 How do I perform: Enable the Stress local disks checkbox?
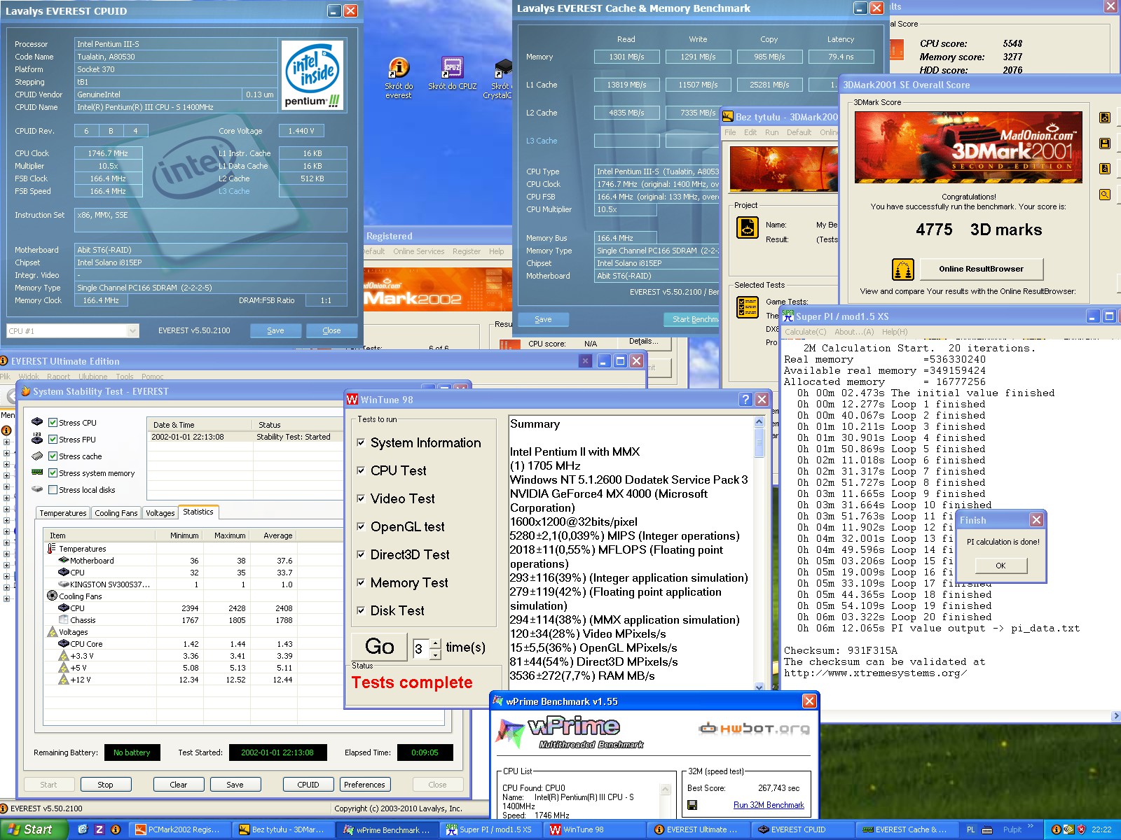click(53, 490)
